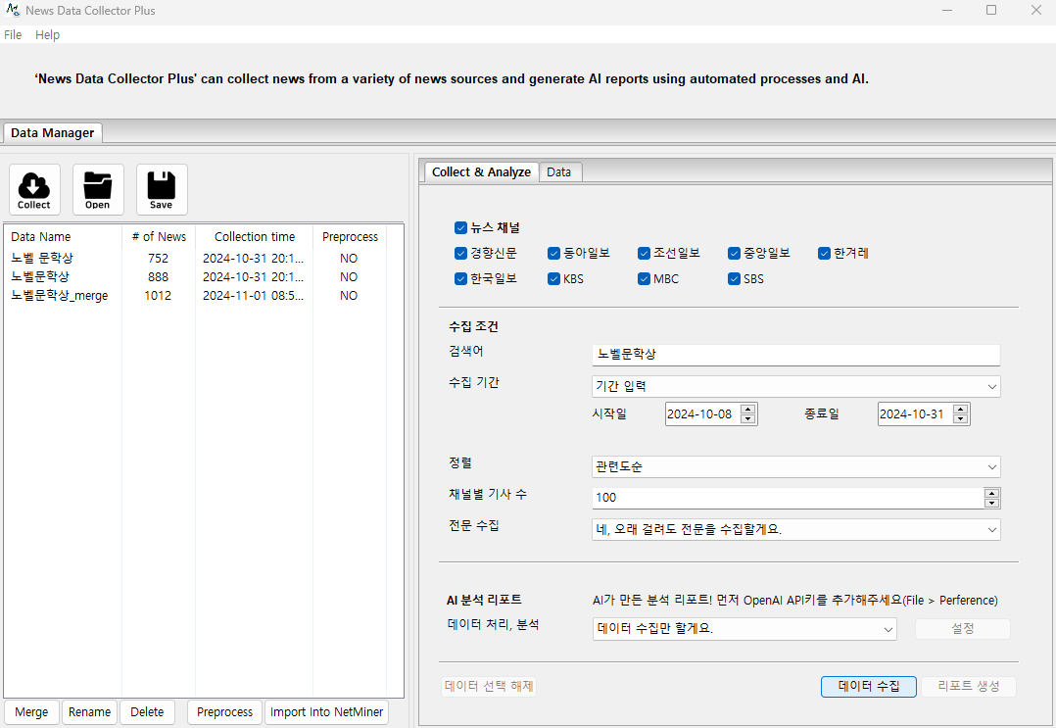Click the Collection time column header
The height and width of the screenshot is (728, 1056).
coord(255,237)
